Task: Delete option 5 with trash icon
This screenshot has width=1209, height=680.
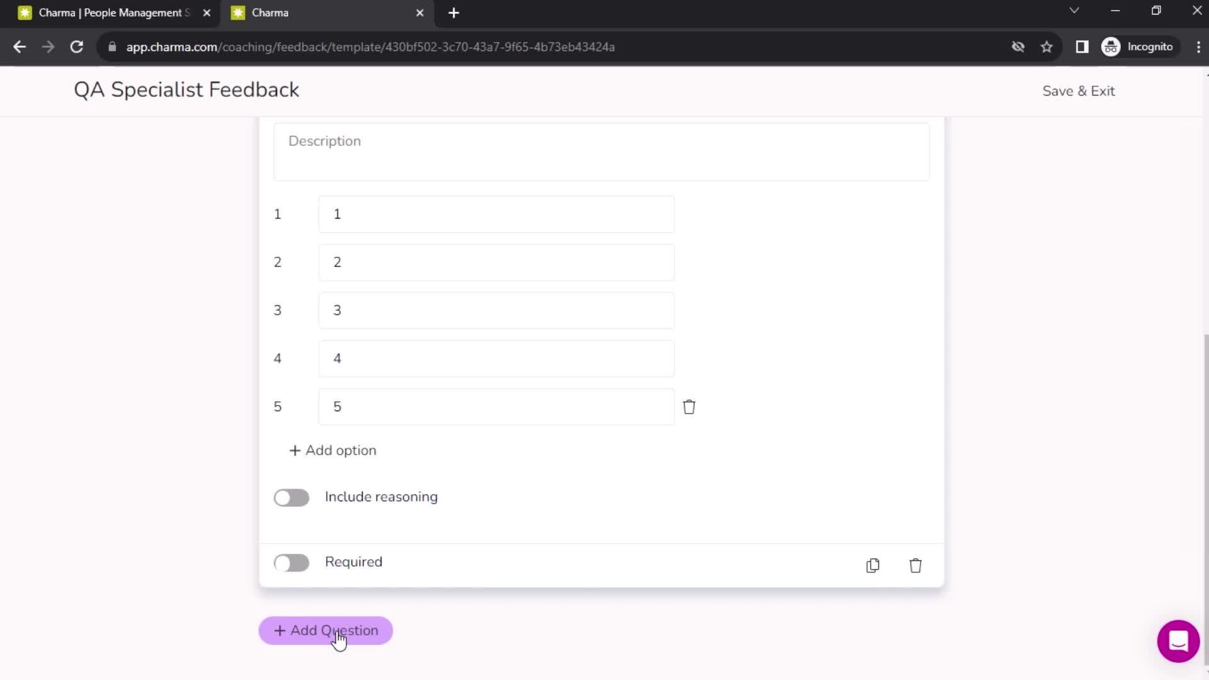Action: (x=689, y=407)
